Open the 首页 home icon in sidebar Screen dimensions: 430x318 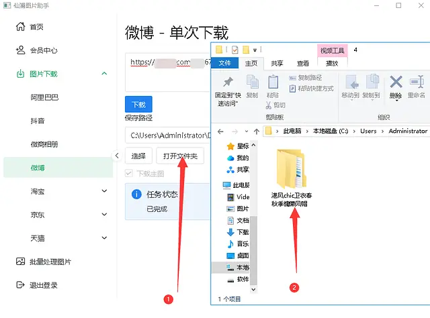[x=21, y=27]
